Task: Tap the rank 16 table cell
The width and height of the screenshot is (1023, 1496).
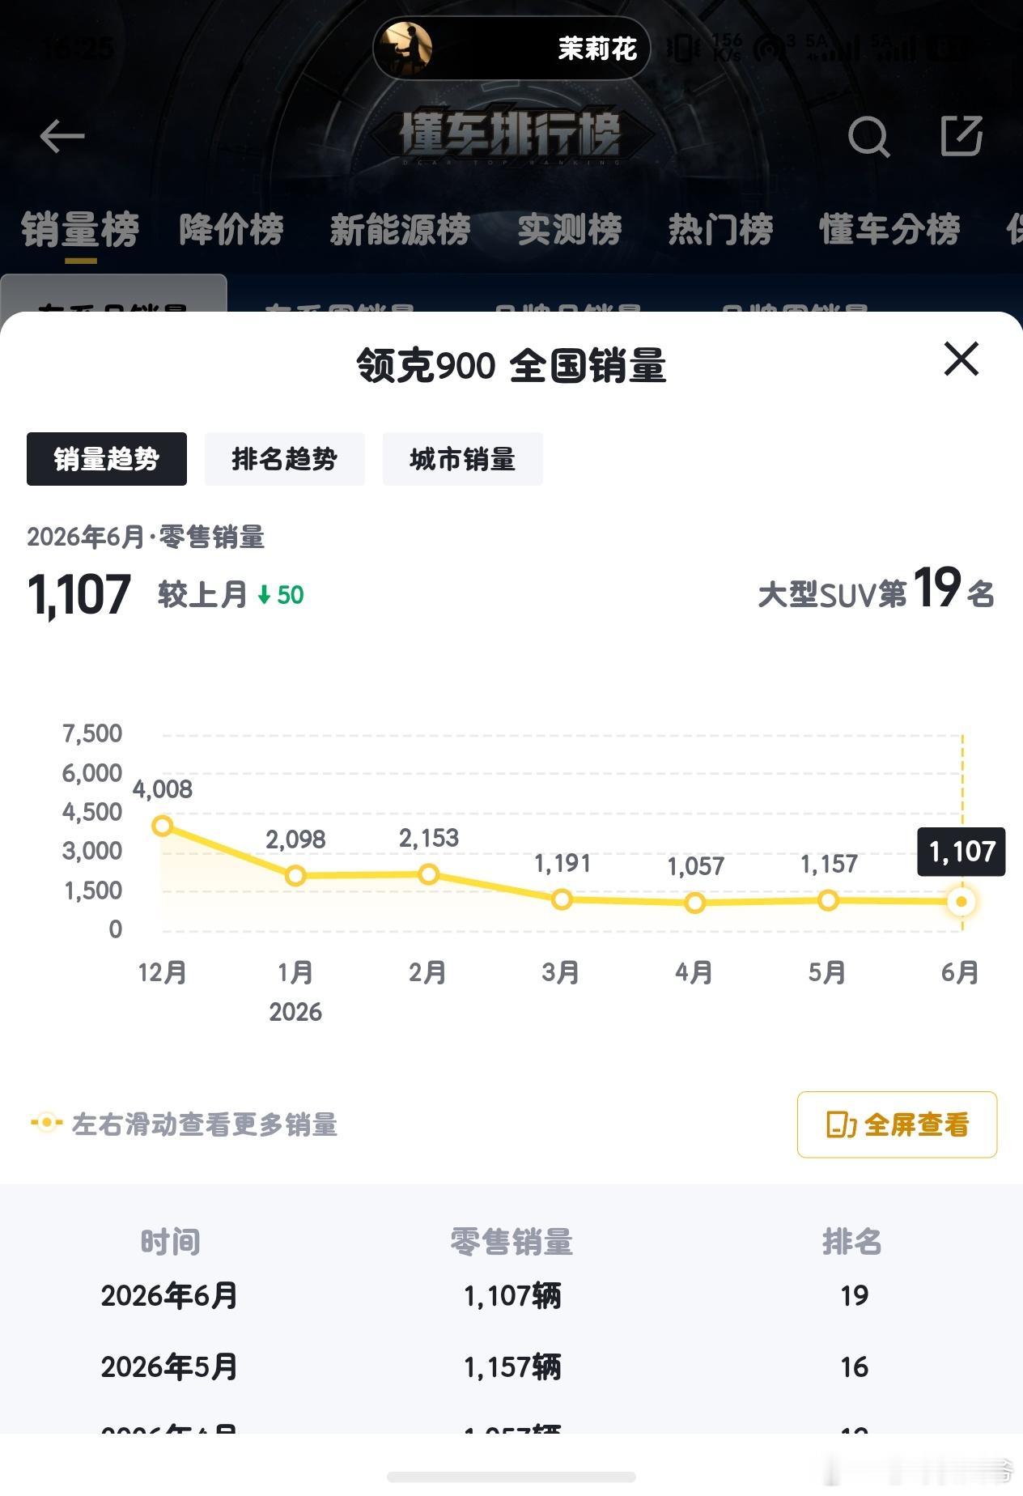Action: click(x=854, y=1367)
